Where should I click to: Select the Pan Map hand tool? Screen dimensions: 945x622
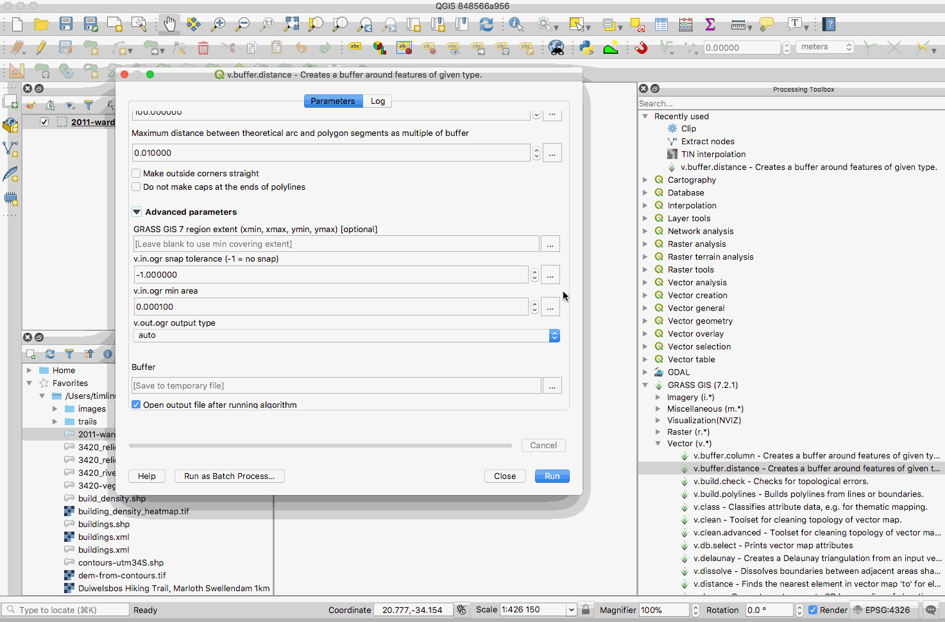169,24
